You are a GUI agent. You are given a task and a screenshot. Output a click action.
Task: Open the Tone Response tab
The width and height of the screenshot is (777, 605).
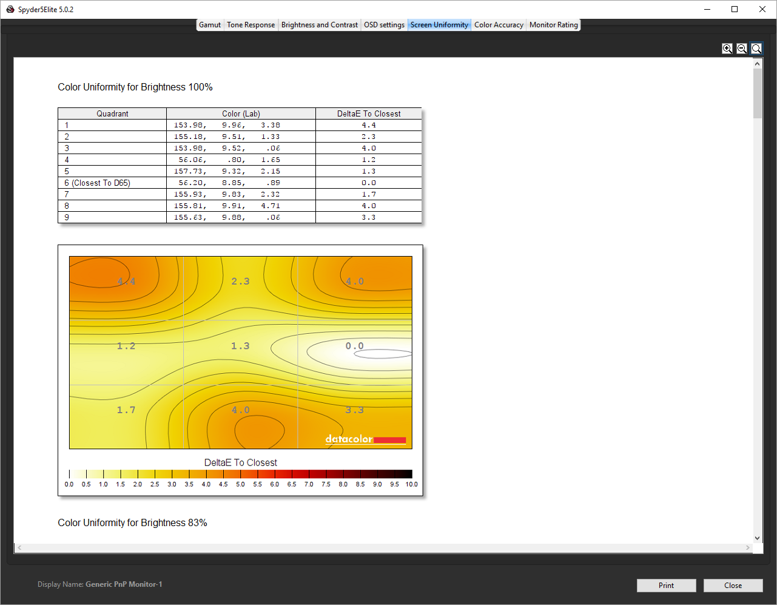click(x=251, y=25)
